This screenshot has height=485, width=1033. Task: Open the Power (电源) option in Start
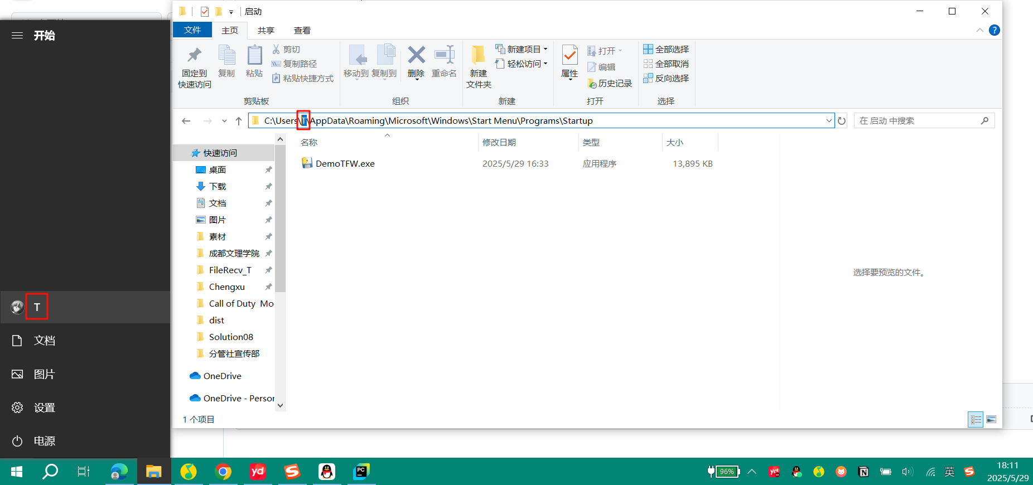point(85,441)
